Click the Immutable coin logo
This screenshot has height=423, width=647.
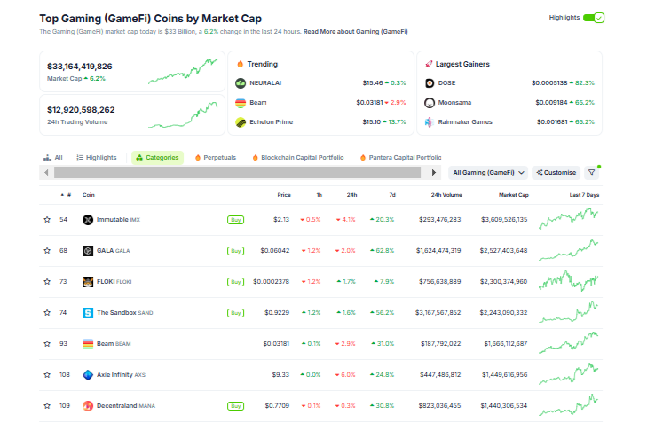coord(88,220)
